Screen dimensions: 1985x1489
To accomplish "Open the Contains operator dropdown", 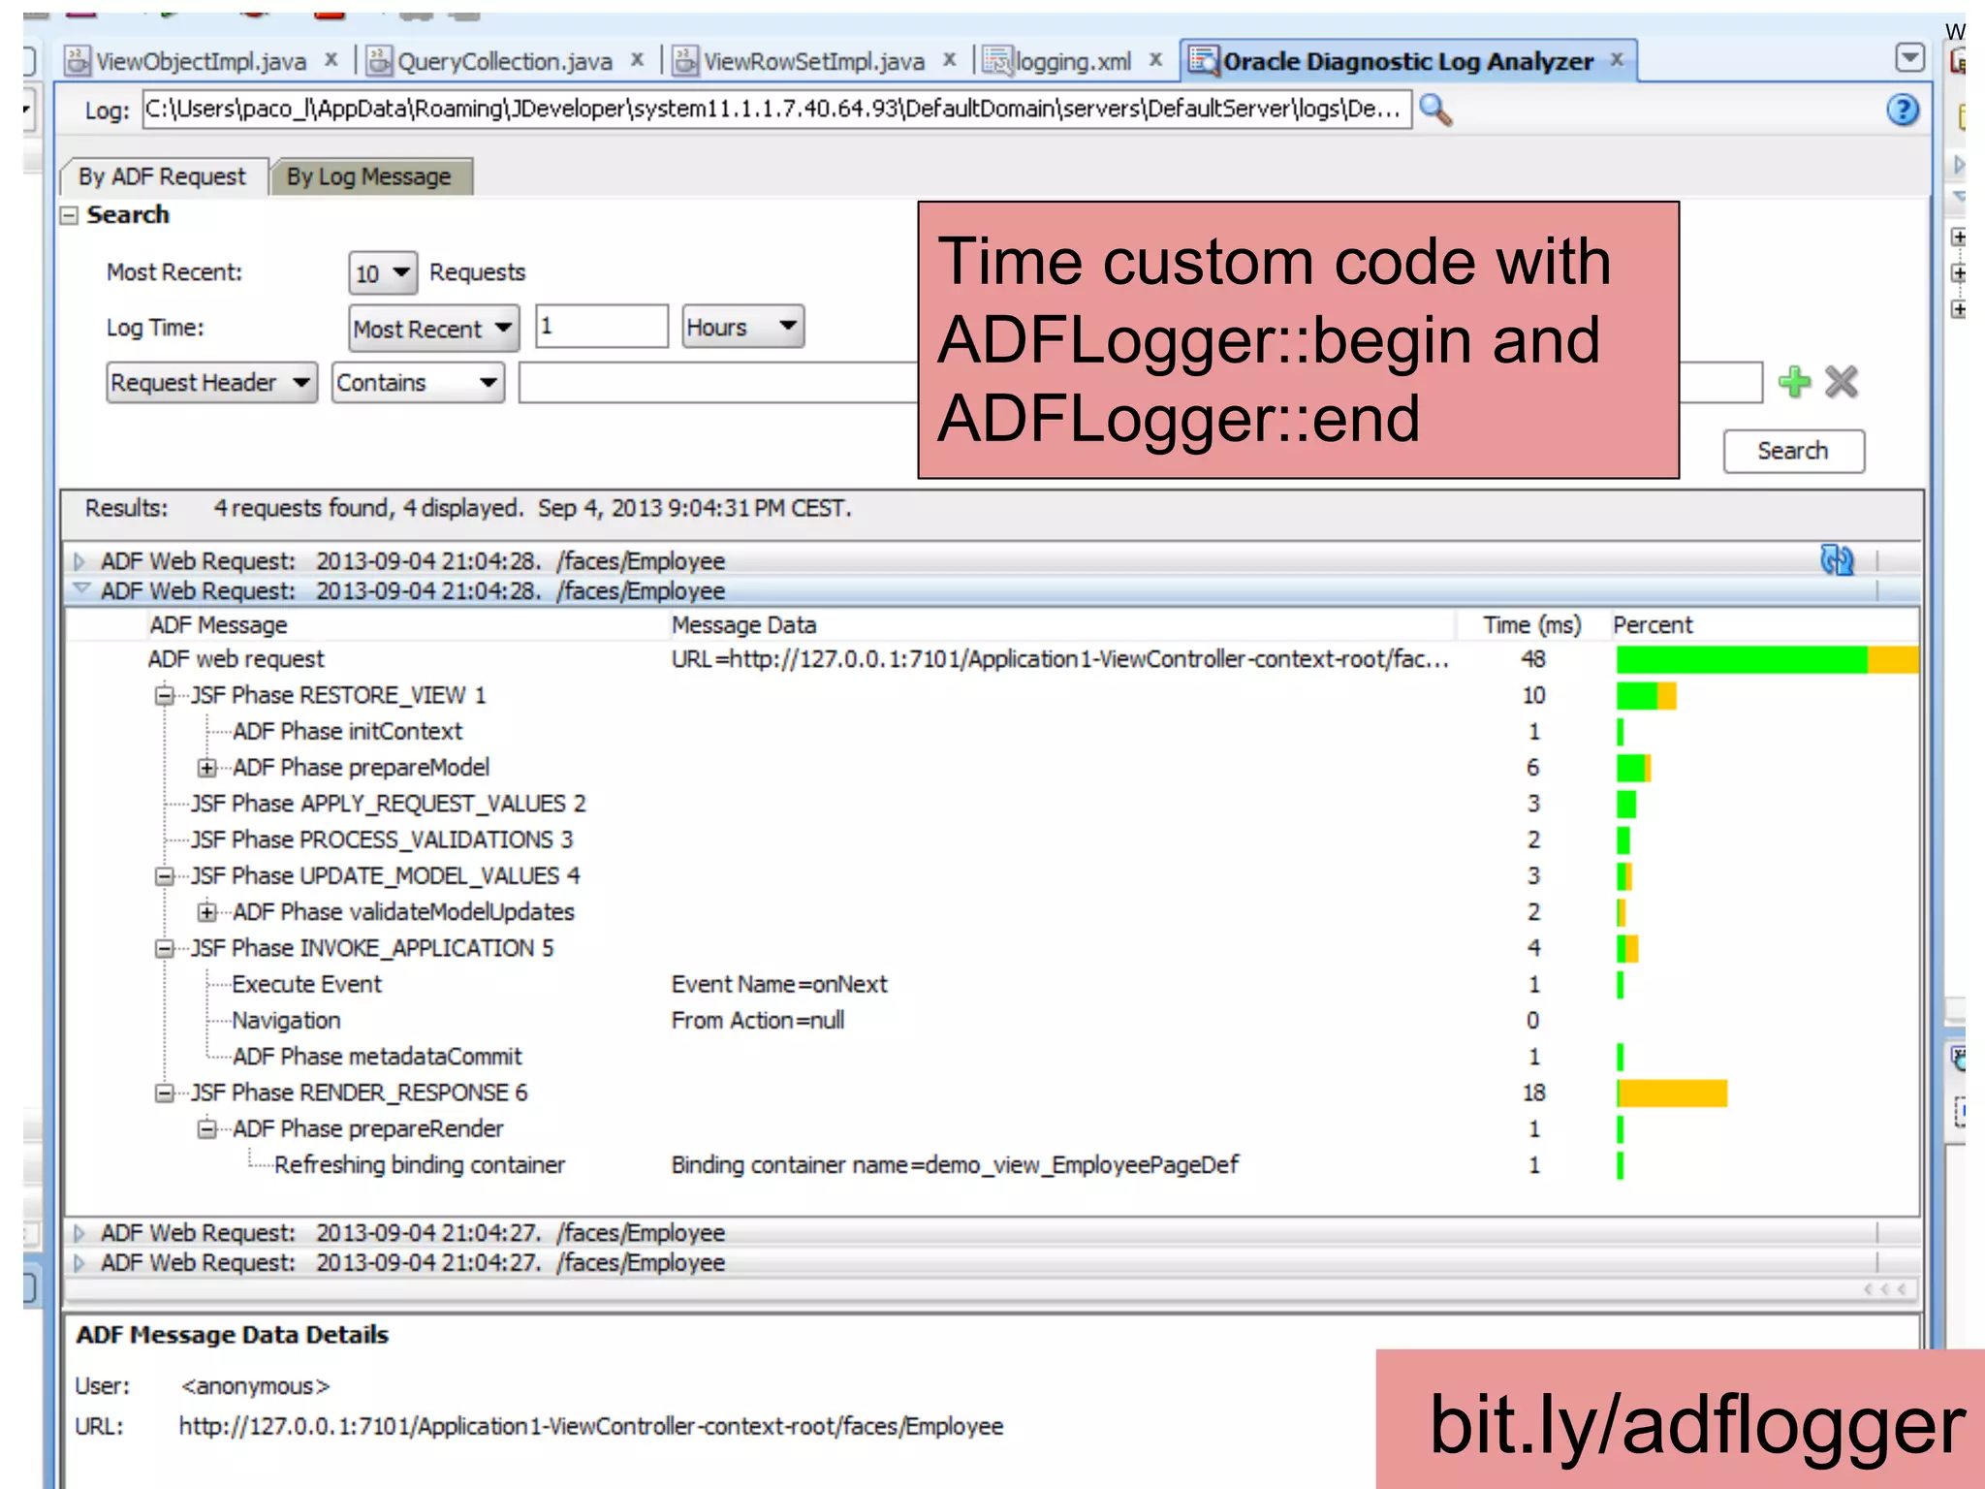I will pos(418,383).
